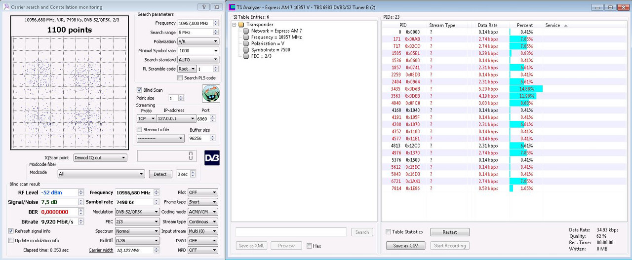The image size is (632, 260).
Task: Open the Search standard AUTO dropdown
Action: [x=198, y=59]
